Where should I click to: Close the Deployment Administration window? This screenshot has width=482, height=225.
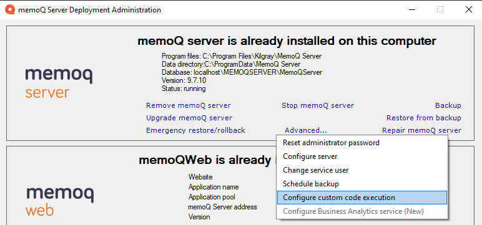[468, 10]
